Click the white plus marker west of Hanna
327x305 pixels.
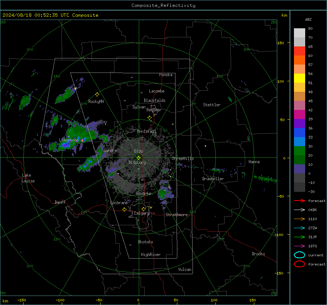click(205, 146)
